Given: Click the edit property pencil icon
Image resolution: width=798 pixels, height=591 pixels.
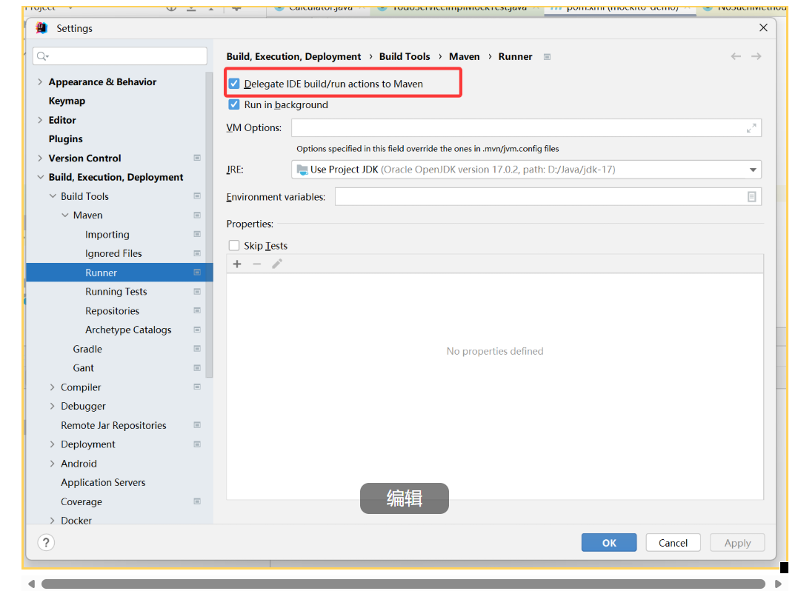Looking at the screenshot, I should point(277,264).
